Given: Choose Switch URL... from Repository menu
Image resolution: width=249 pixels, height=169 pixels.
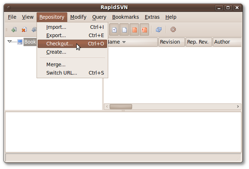Looking at the screenshot, I should click(x=72, y=73).
